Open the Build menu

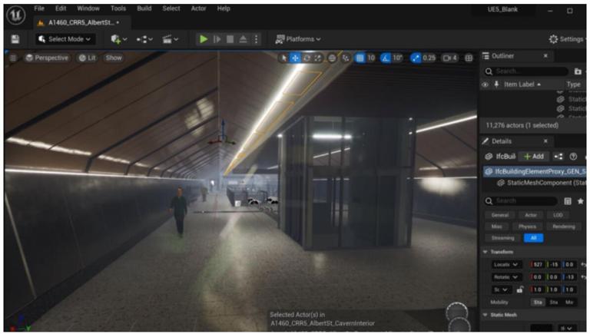[x=144, y=8]
